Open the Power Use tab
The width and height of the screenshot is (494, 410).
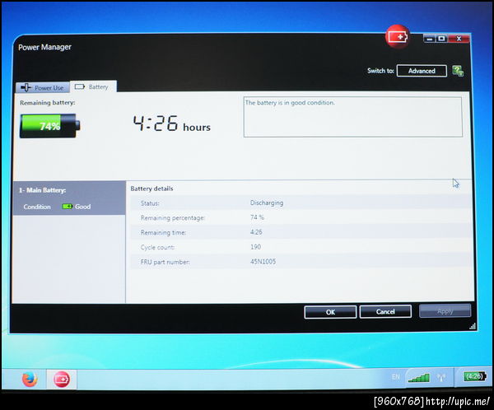[43, 87]
